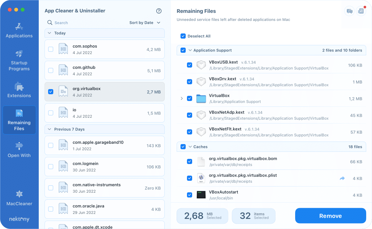Image resolution: width=372 pixels, height=229 pixels.
Task: Collapse the Previous 7 Days group
Action: pos(49,129)
